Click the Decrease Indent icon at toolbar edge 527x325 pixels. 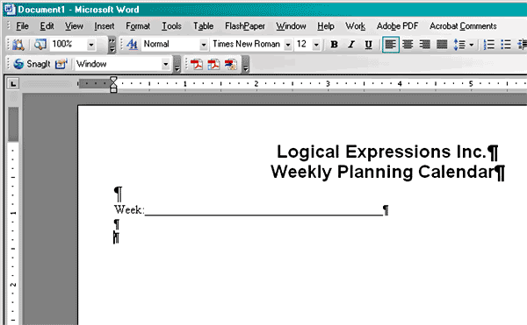(522, 44)
